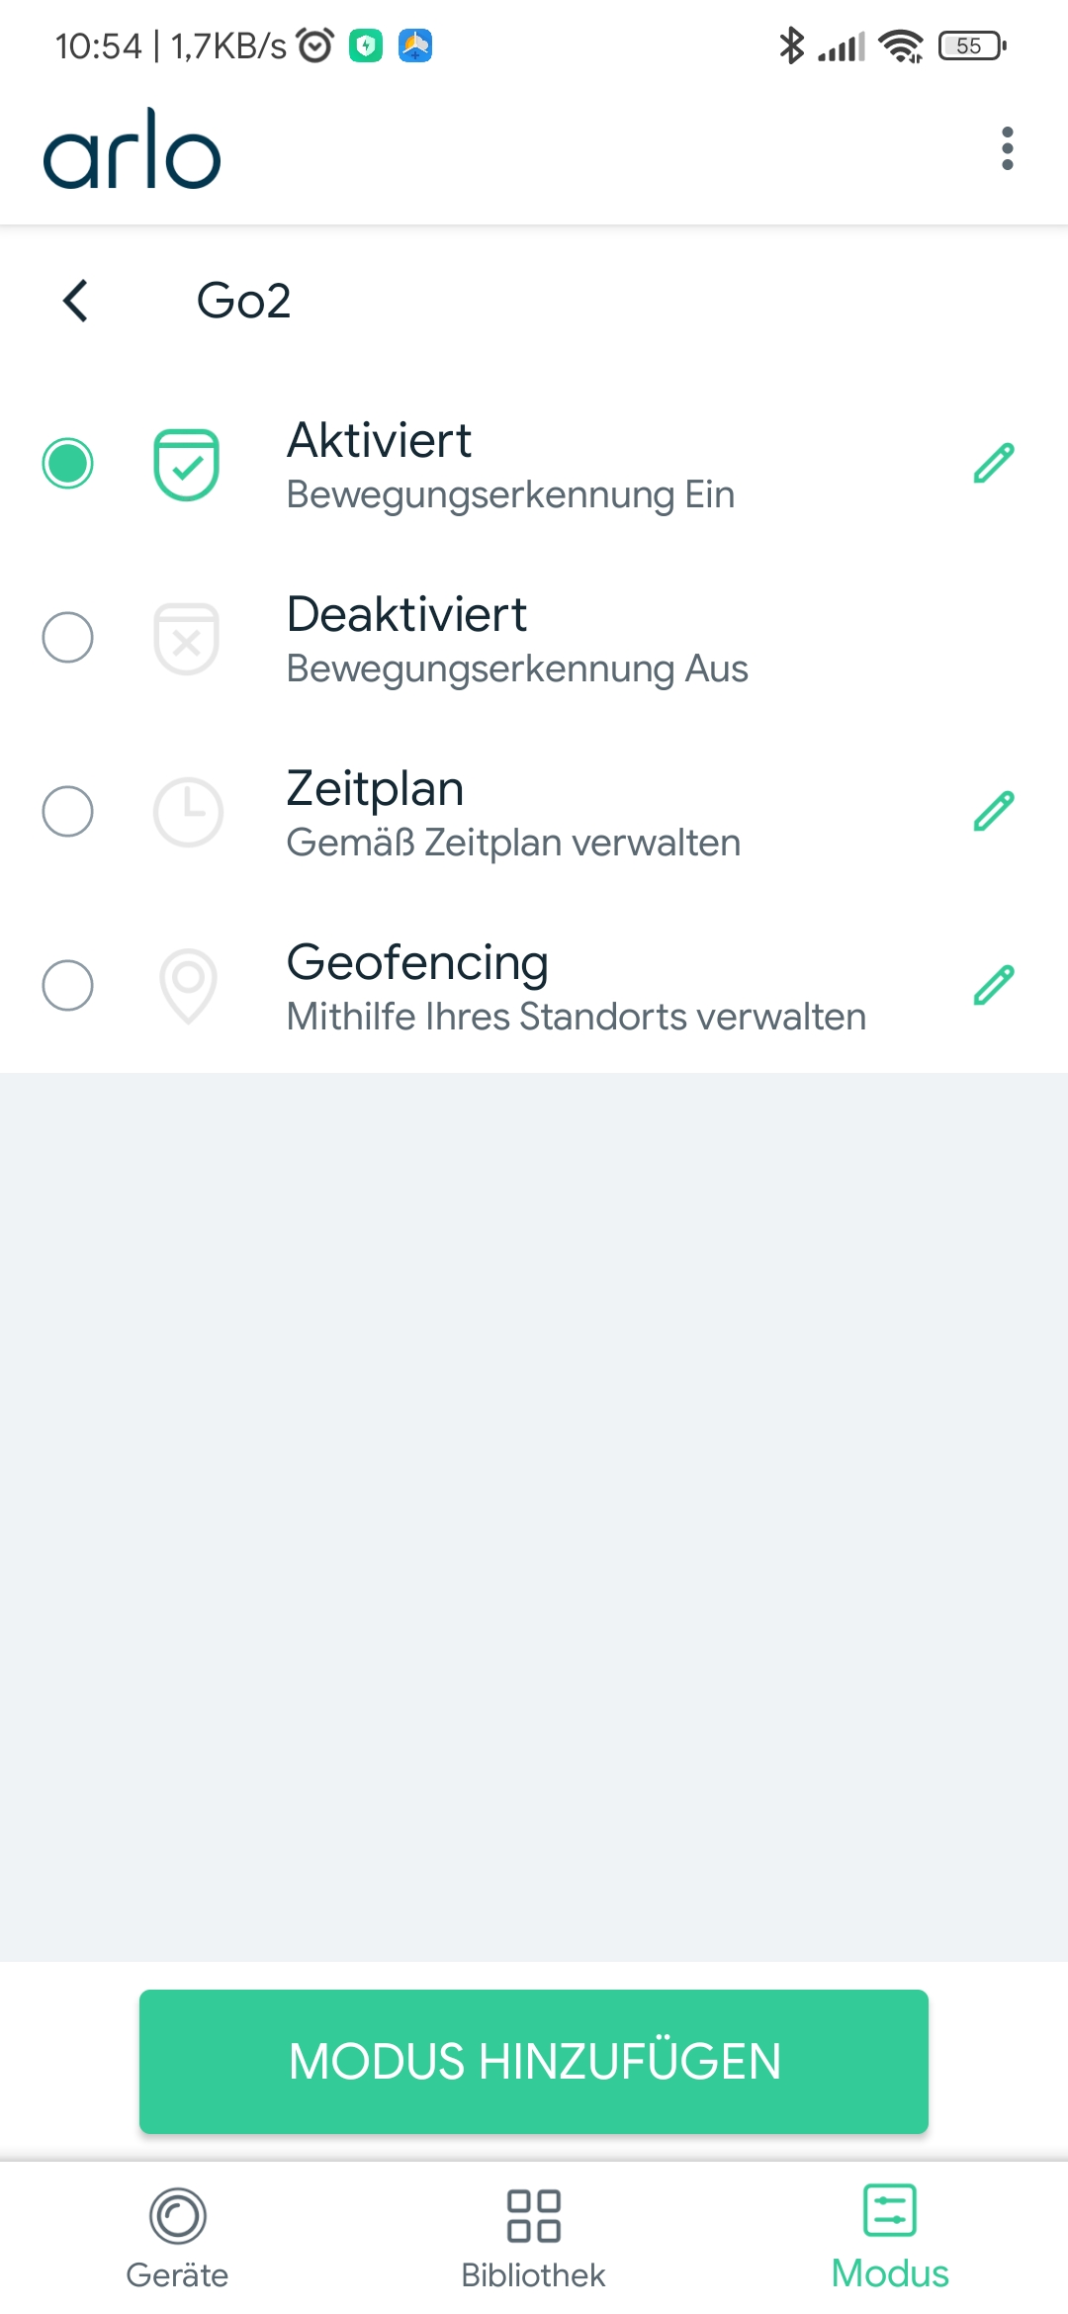This screenshot has height=2314, width=1068.
Task: Tap the Aktiviert shield checkmark icon
Action: [x=186, y=464]
